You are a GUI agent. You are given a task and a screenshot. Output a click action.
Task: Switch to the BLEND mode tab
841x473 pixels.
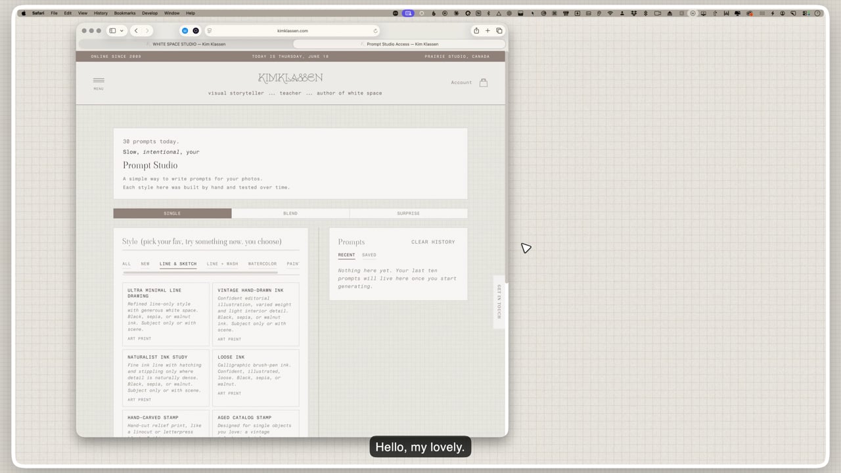click(x=290, y=214)
